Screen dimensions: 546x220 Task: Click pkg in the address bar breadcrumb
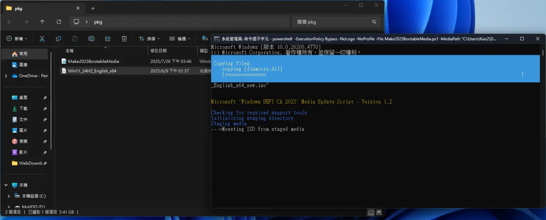click(98, 22)
